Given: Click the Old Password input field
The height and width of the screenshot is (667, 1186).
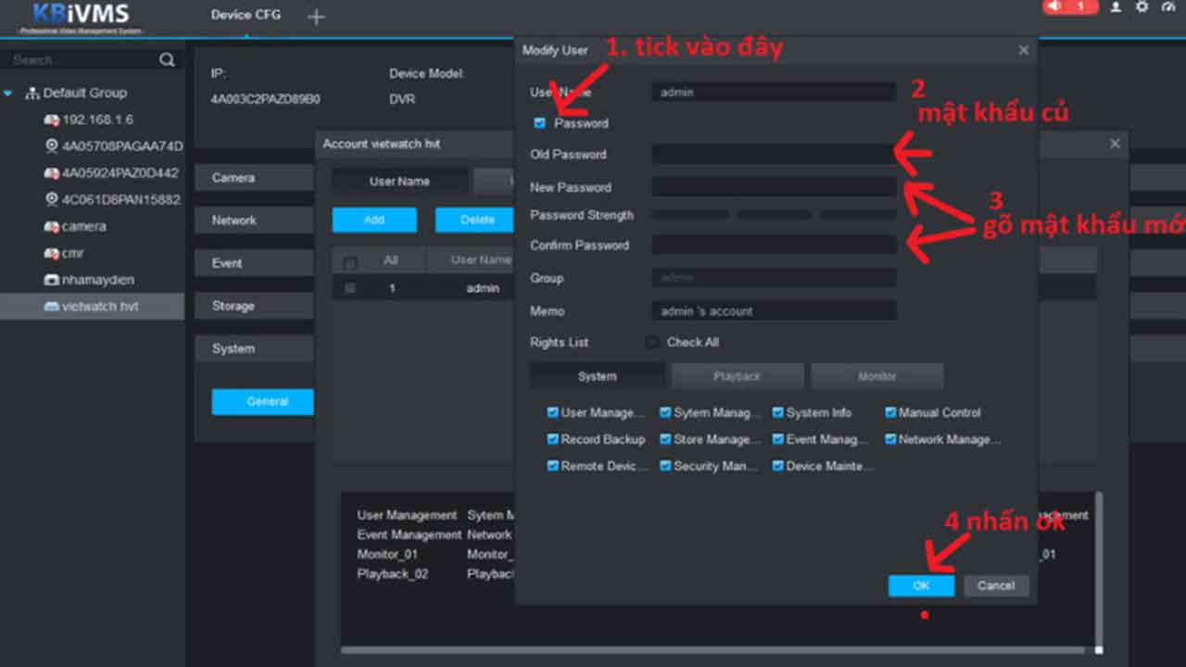Looking at the screenshot, I should pos(774,155).
